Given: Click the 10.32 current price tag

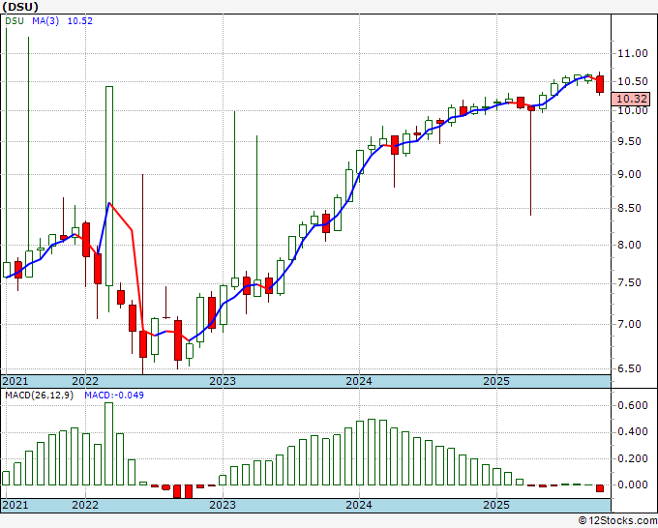Looking at the screenshot, I should point(633,99).
